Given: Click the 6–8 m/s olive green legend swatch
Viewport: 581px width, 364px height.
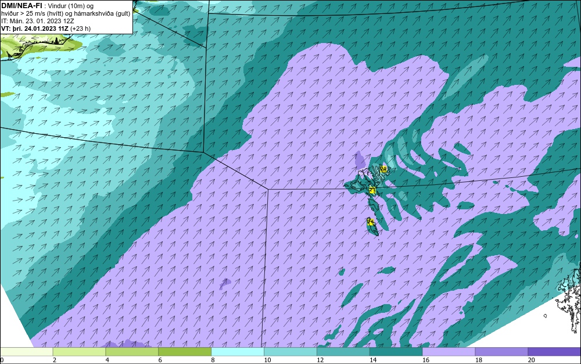Looking at the screenshot, I should (185, 352).
